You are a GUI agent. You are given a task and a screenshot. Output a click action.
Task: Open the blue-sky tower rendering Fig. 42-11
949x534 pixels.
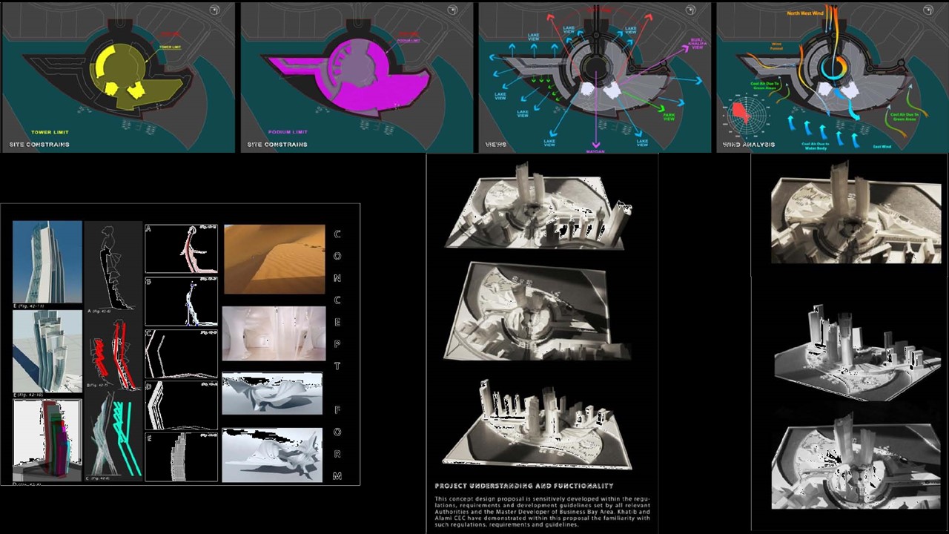[47, 262]
